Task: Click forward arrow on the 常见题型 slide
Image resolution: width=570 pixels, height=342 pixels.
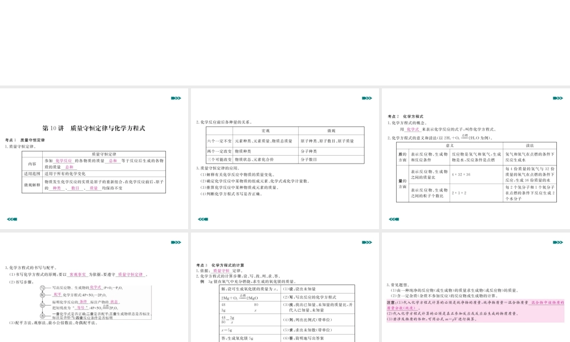Action: pos(557,242)
